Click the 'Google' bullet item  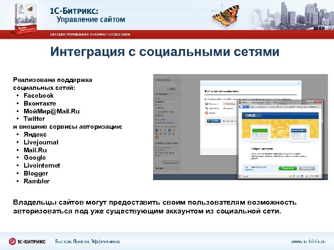tap(35, 158)
